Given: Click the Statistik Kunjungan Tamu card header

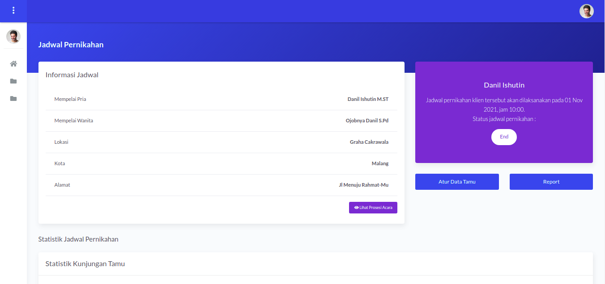Looking at the screenshot, I should pyautogui.click(x=85, y=264).
